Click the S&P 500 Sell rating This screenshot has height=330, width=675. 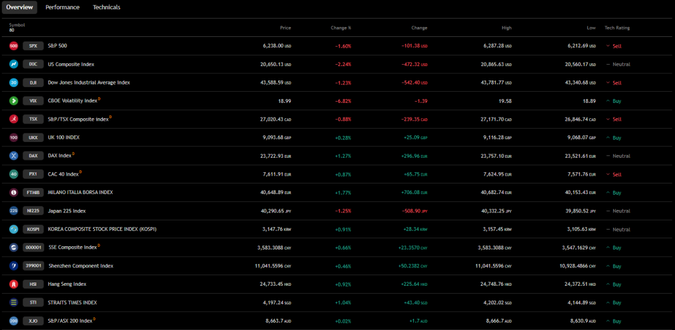[x=614, y=46]
